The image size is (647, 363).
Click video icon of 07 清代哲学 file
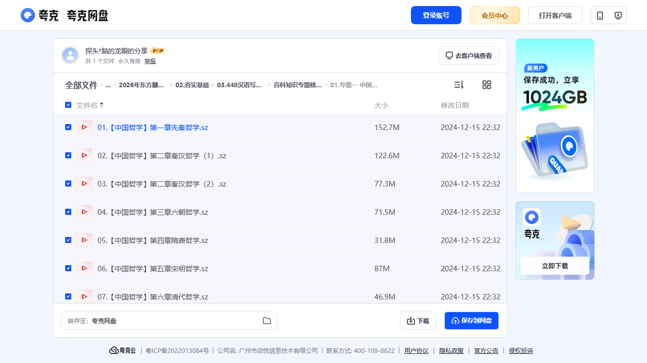(x=84, y=296)
